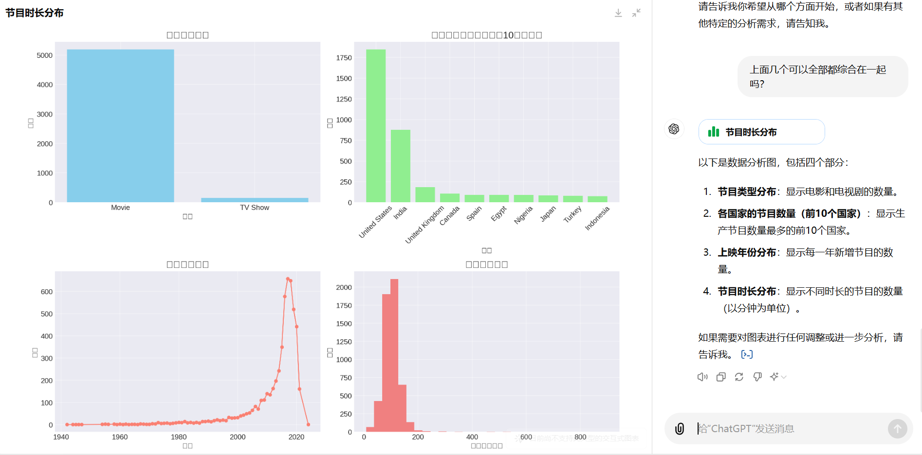Click the chat scrollbar on right edge
Viewport: 922px width, 455px height.
coord(920,369)
